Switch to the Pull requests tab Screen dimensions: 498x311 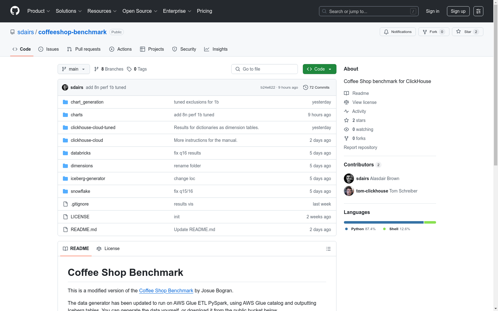(x=84, y=49)
